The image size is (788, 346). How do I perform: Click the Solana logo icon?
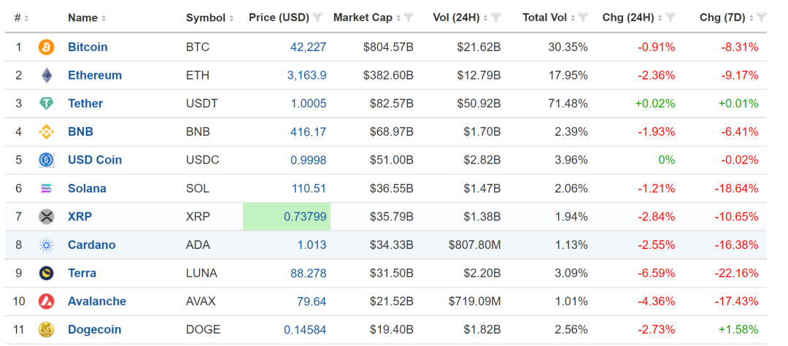coord(46,188)
